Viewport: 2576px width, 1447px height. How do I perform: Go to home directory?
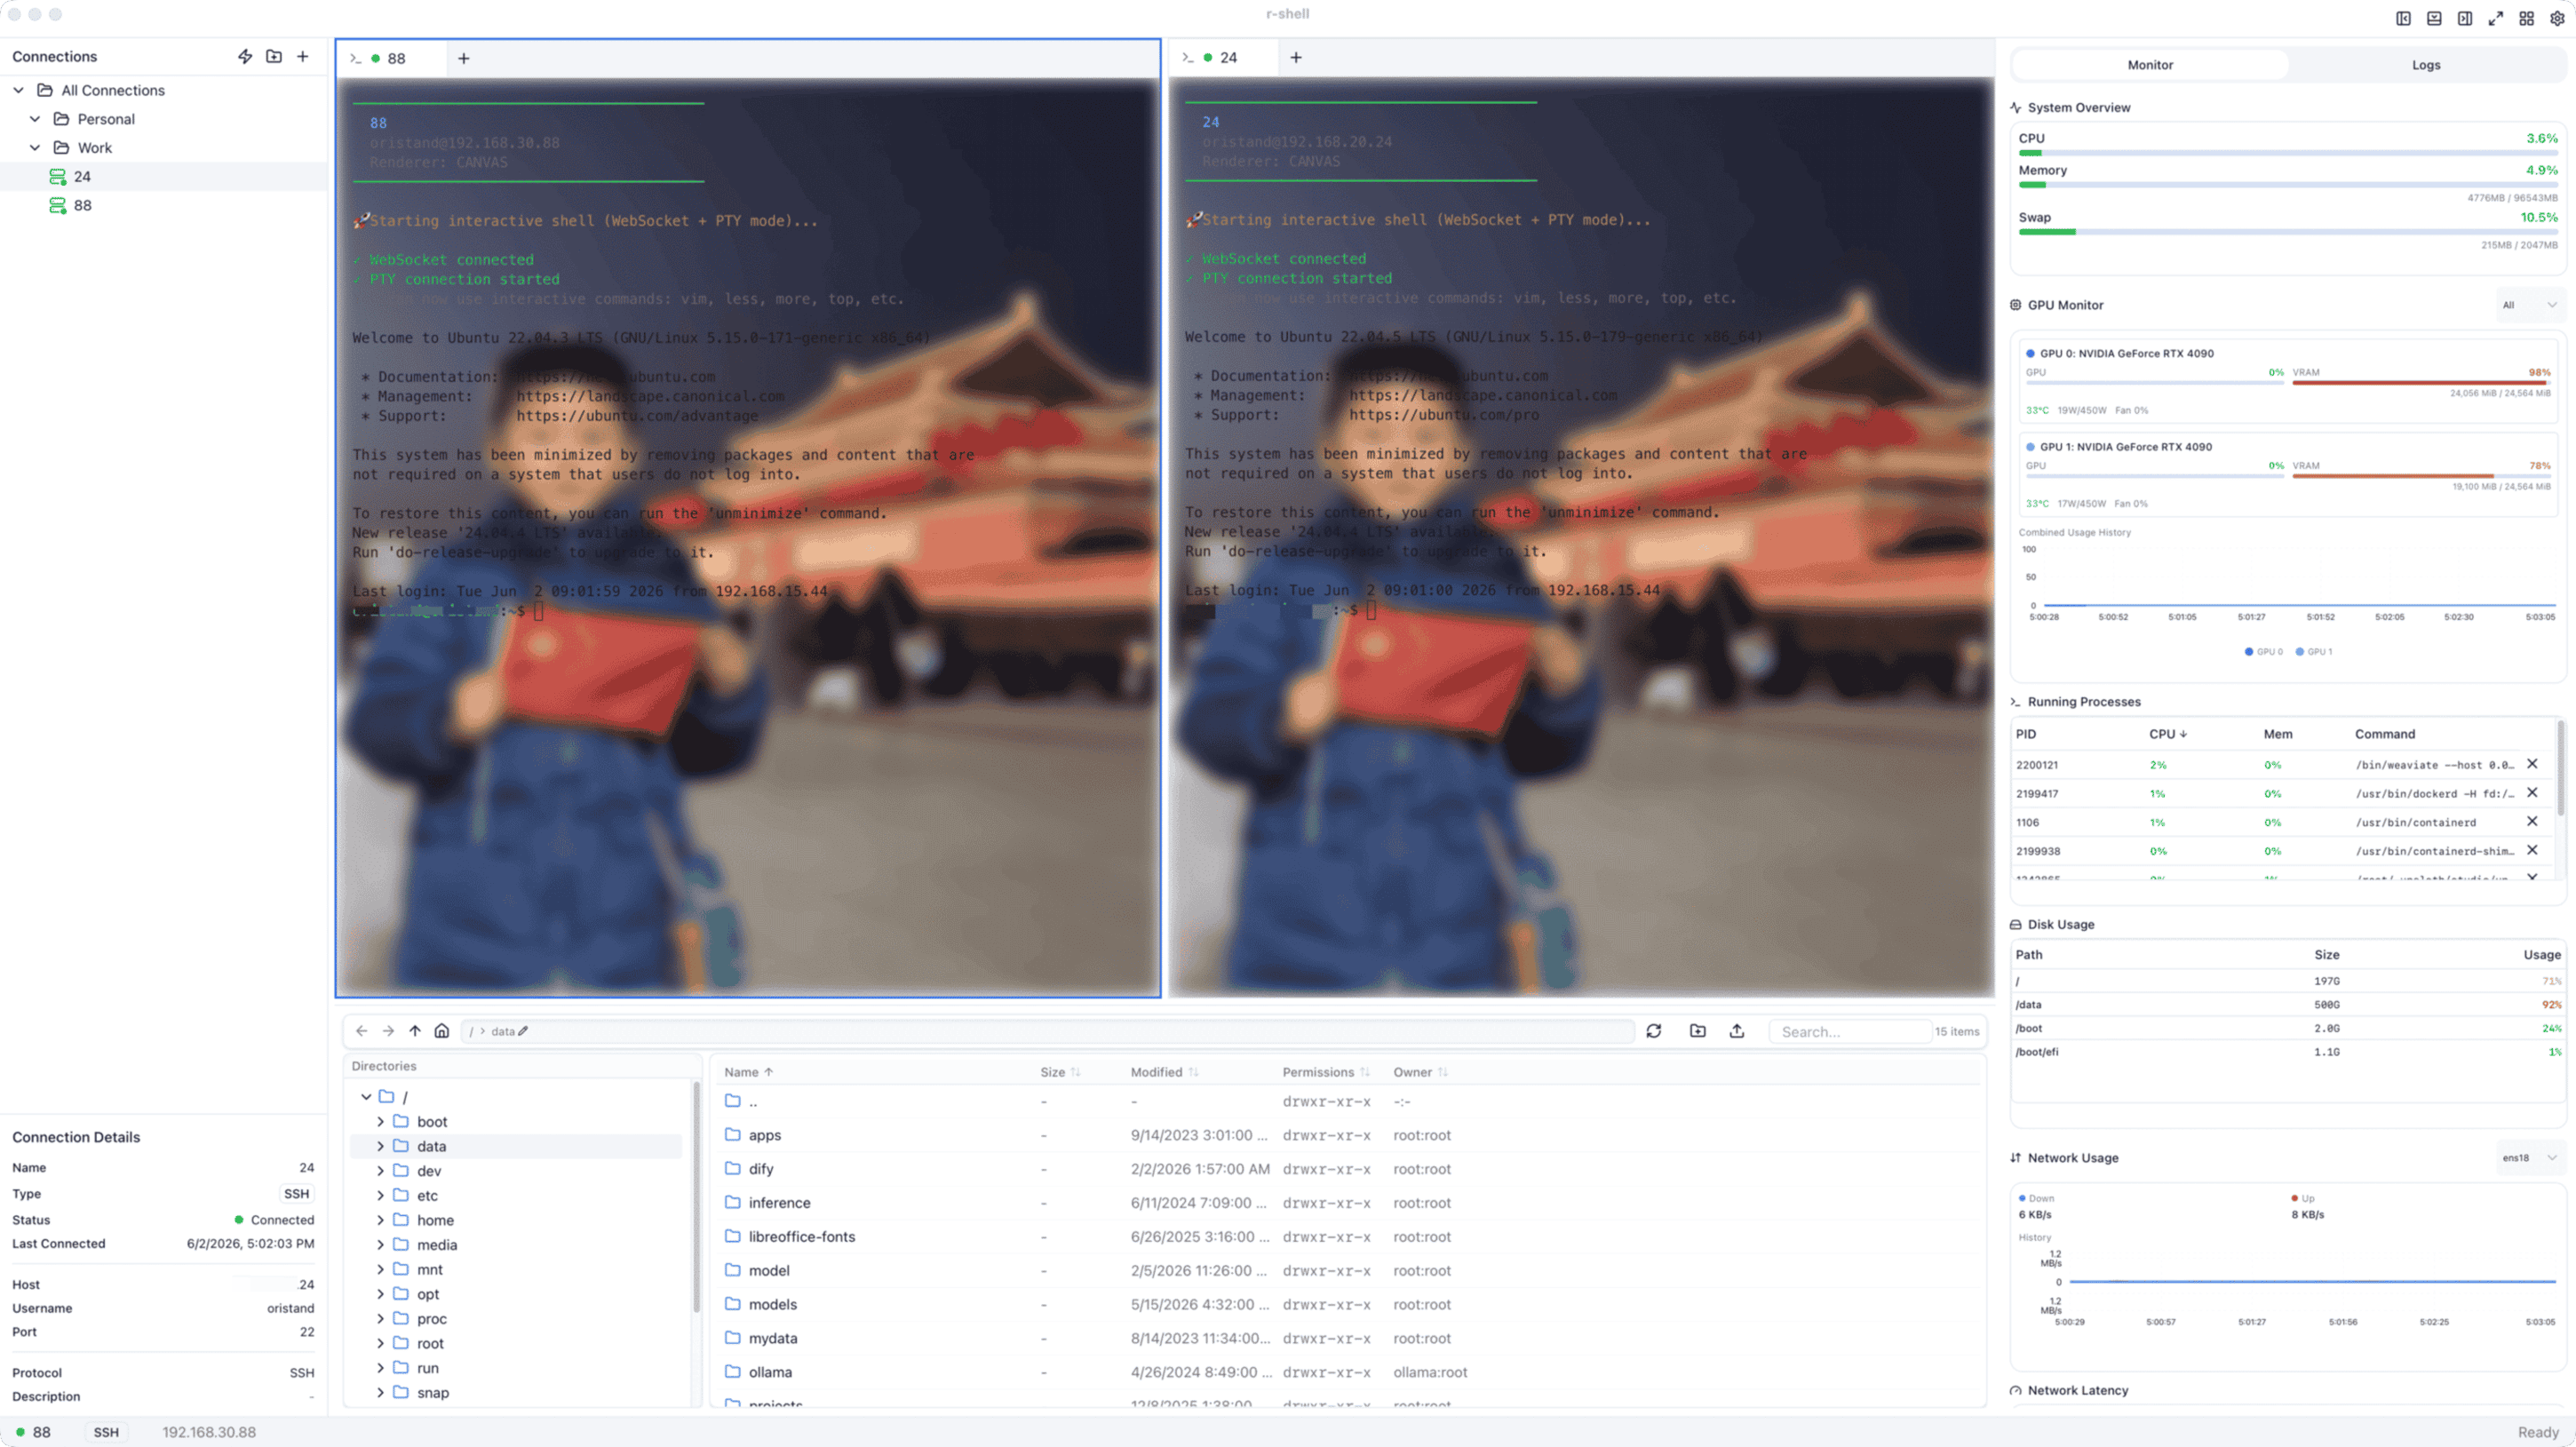click(x=442, y=1031)
